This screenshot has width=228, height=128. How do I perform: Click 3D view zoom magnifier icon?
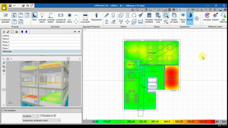8,59
